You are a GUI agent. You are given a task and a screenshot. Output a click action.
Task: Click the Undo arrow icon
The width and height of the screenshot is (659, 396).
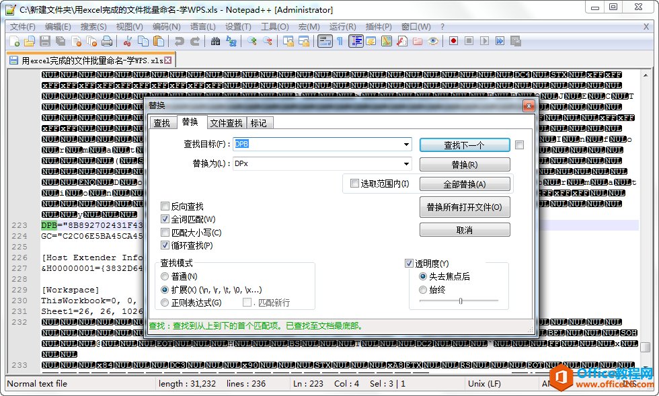(180, 41)
